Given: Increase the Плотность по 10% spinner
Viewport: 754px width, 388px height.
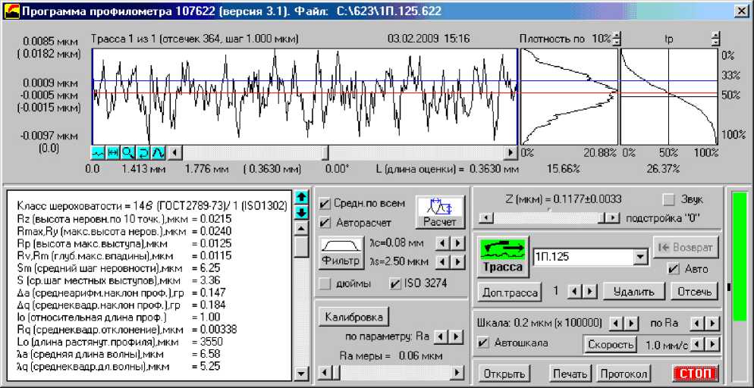Looking at the screenshot, I should pos(617,35).
